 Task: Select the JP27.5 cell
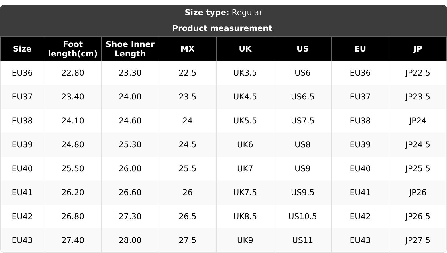click(418, 240)
